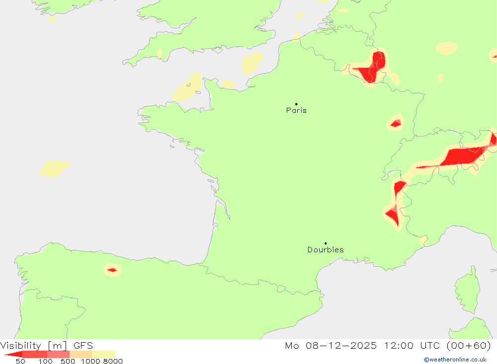The image size is (497, 364).
Task: Click the pale yellow legend swatch between 1000 and 8000
Action: coord(104,355)
